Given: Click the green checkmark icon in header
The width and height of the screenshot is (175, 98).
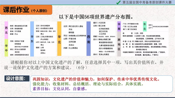Looking at the screenshot, I should (x=118, y=2).
